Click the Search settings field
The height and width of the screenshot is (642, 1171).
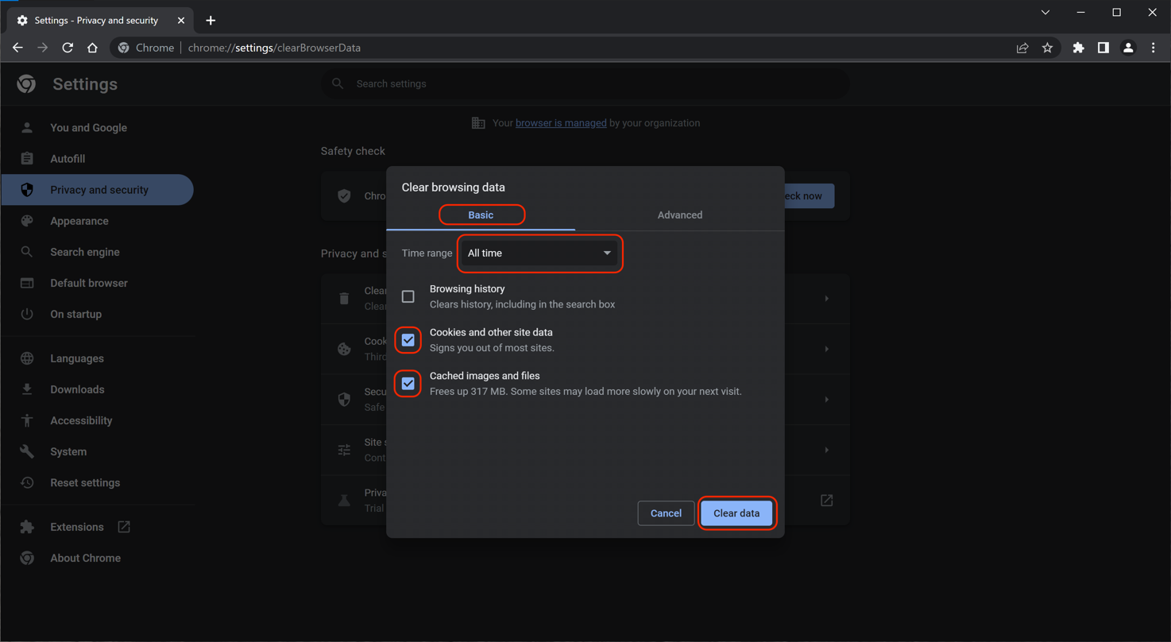click(585, 83)
